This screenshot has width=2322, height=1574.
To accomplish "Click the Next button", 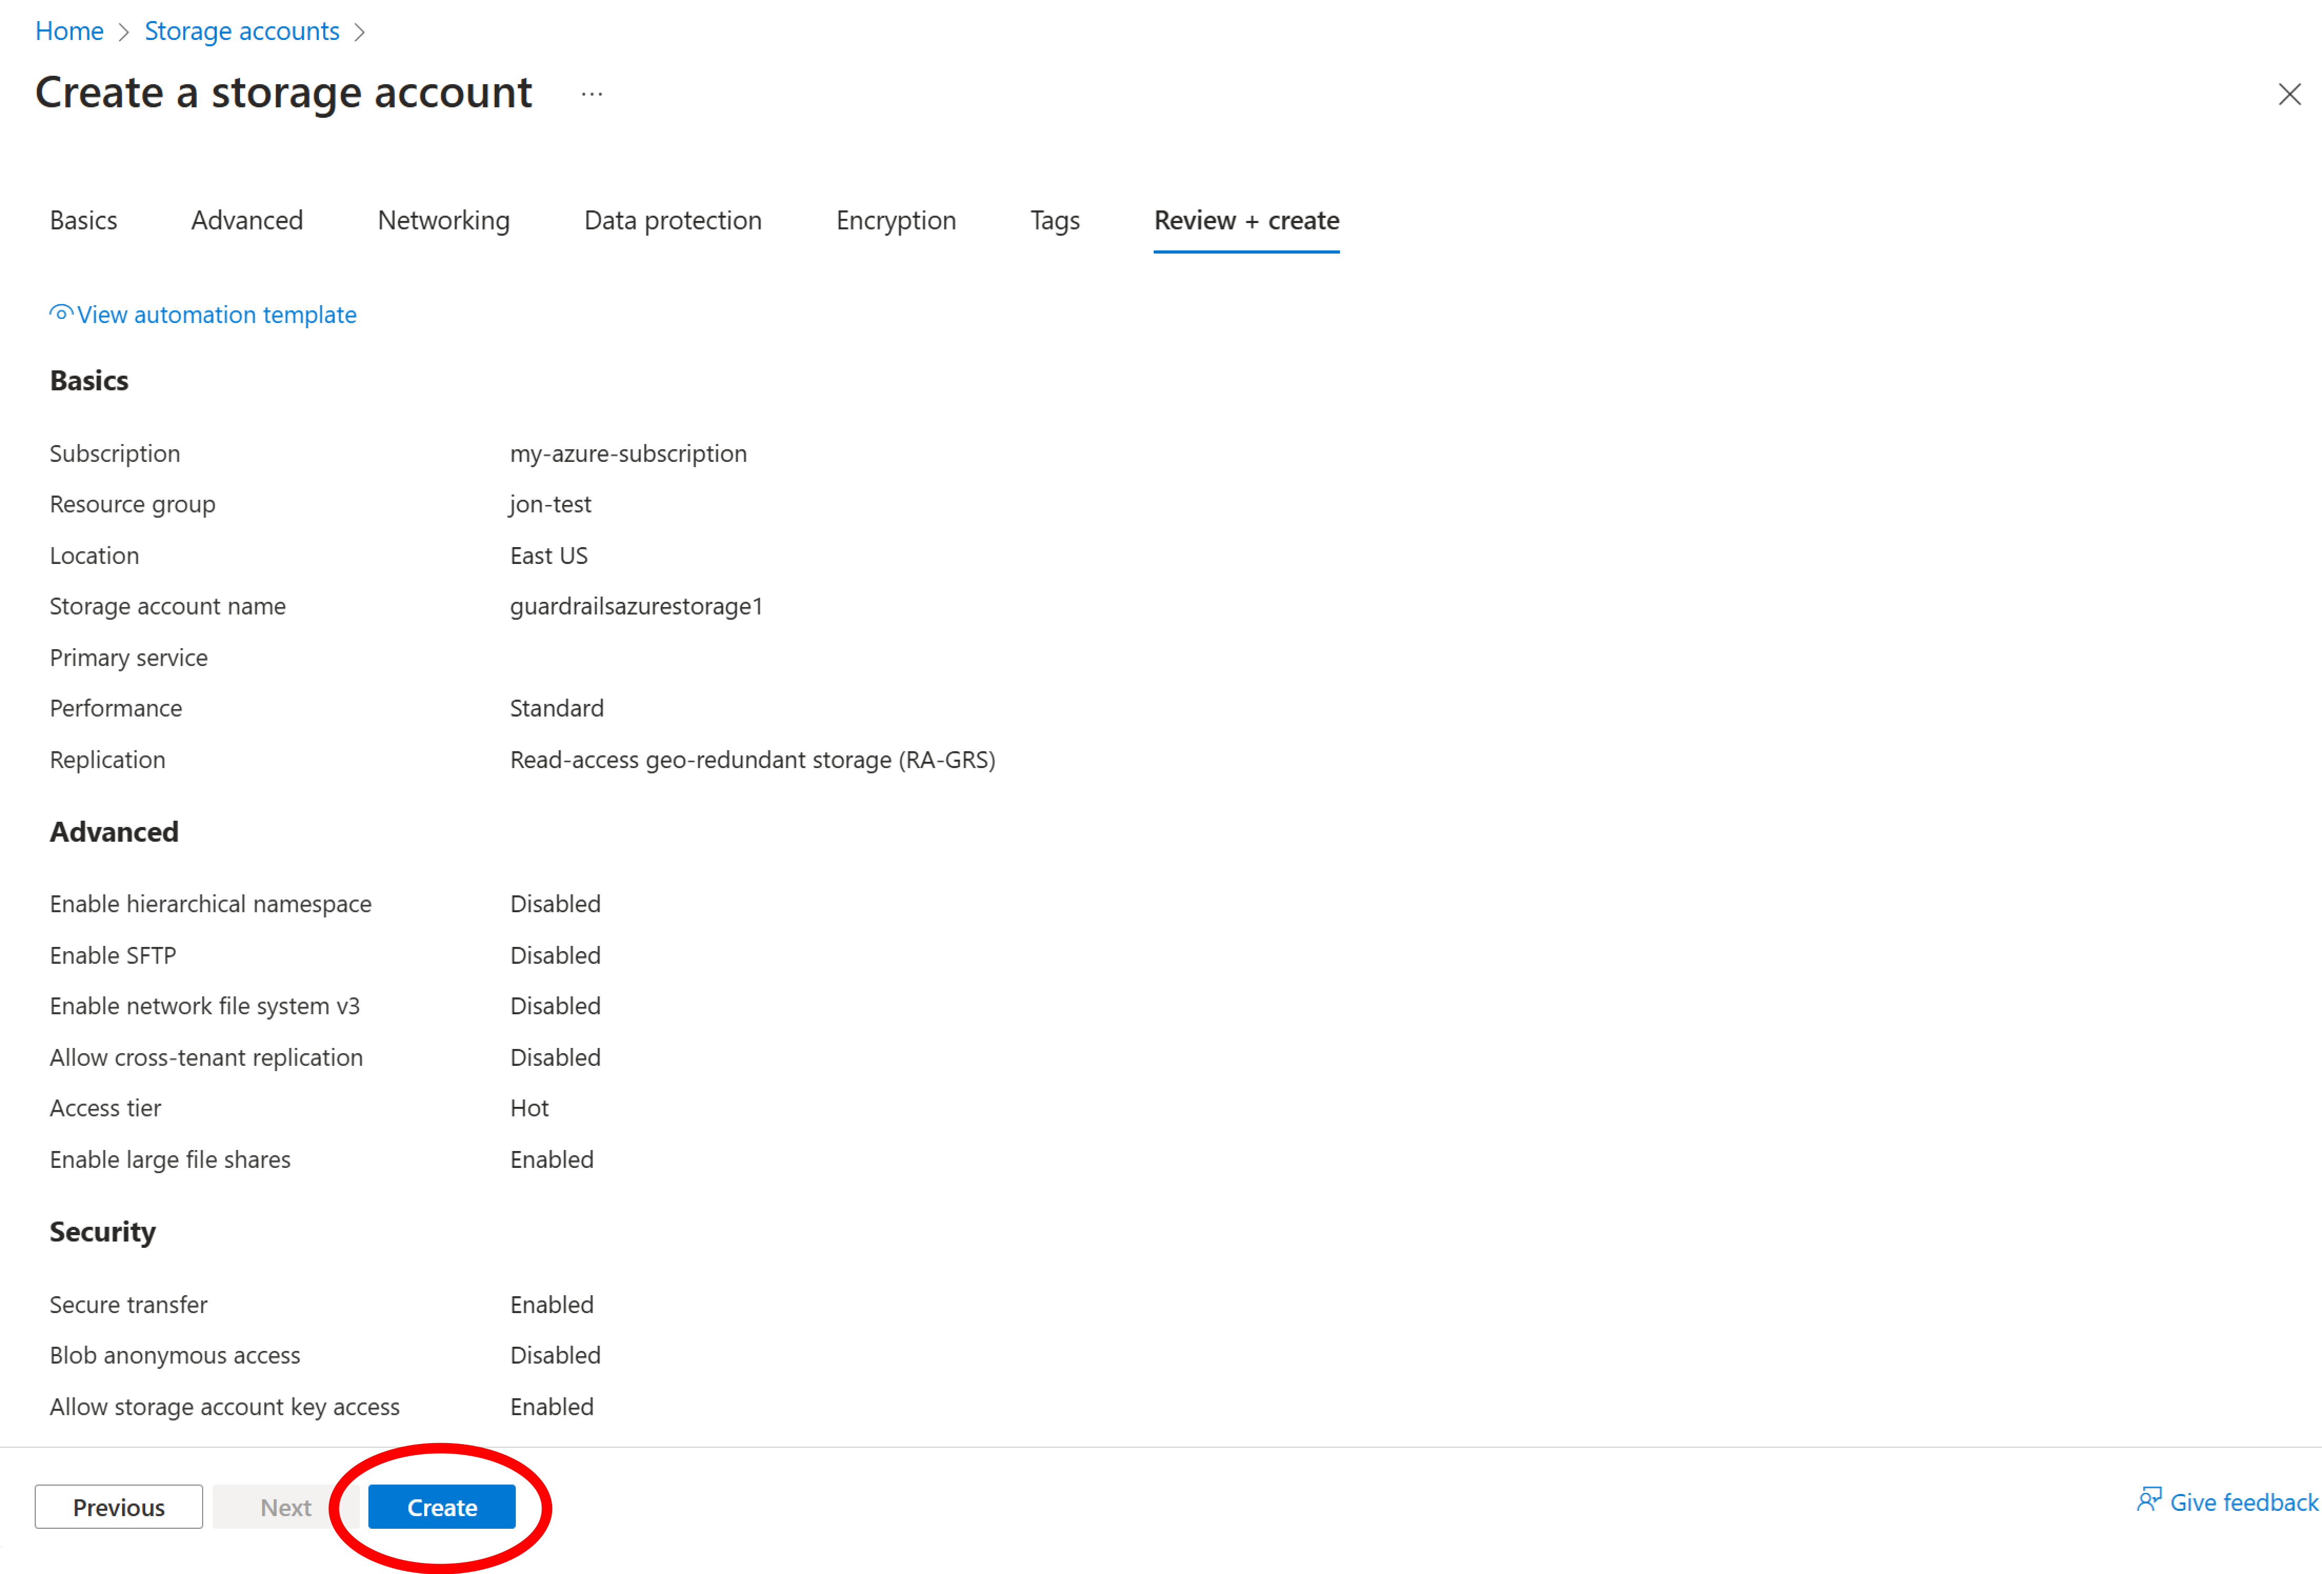I will [x=286, y=1507].
